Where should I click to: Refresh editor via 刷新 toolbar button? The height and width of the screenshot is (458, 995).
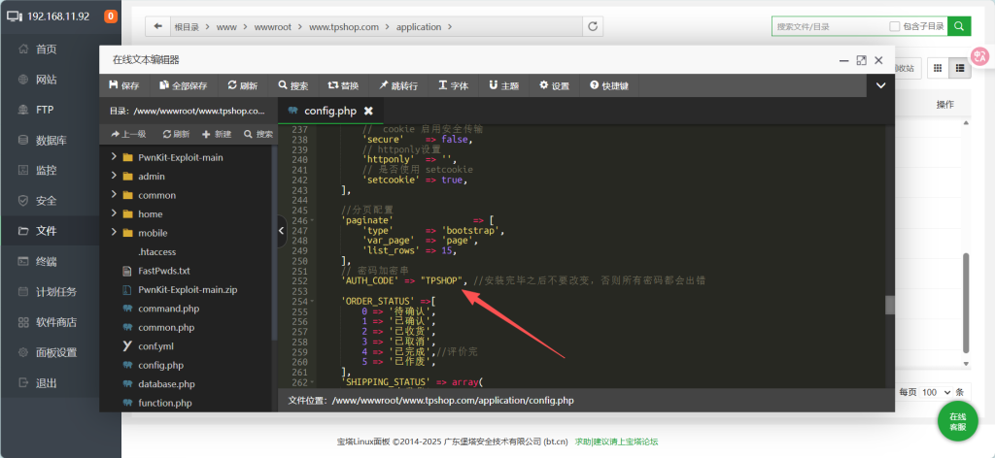[242, 85]
